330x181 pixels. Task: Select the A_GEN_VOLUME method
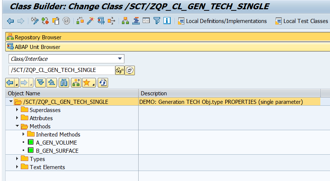[56, 142]
